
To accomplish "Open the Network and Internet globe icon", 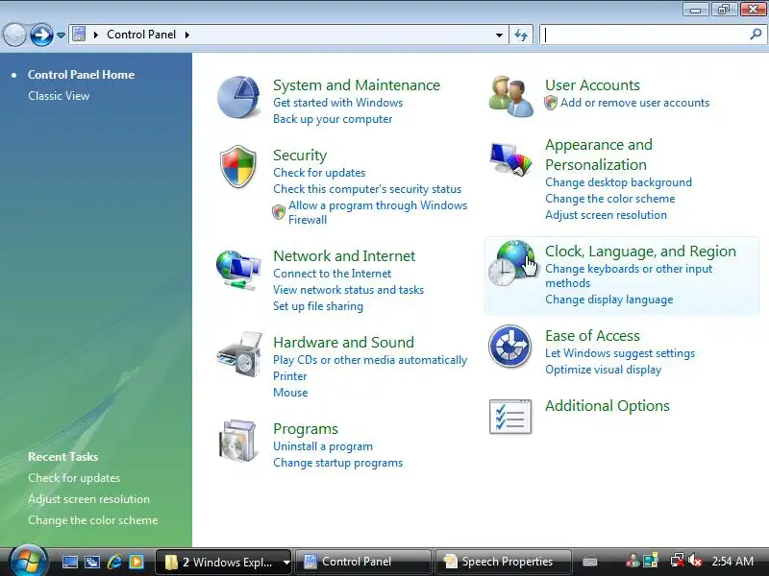I will (x=238, y=270).
